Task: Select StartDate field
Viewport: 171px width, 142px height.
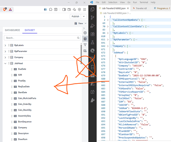Action: tap(22, 93)
